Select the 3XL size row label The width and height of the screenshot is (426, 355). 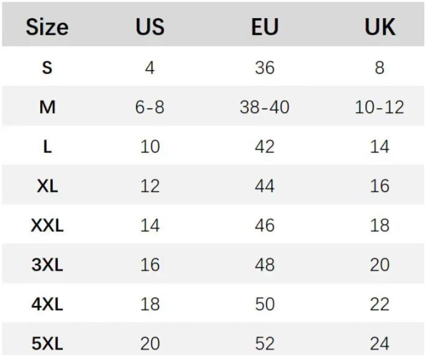[47, 265]
